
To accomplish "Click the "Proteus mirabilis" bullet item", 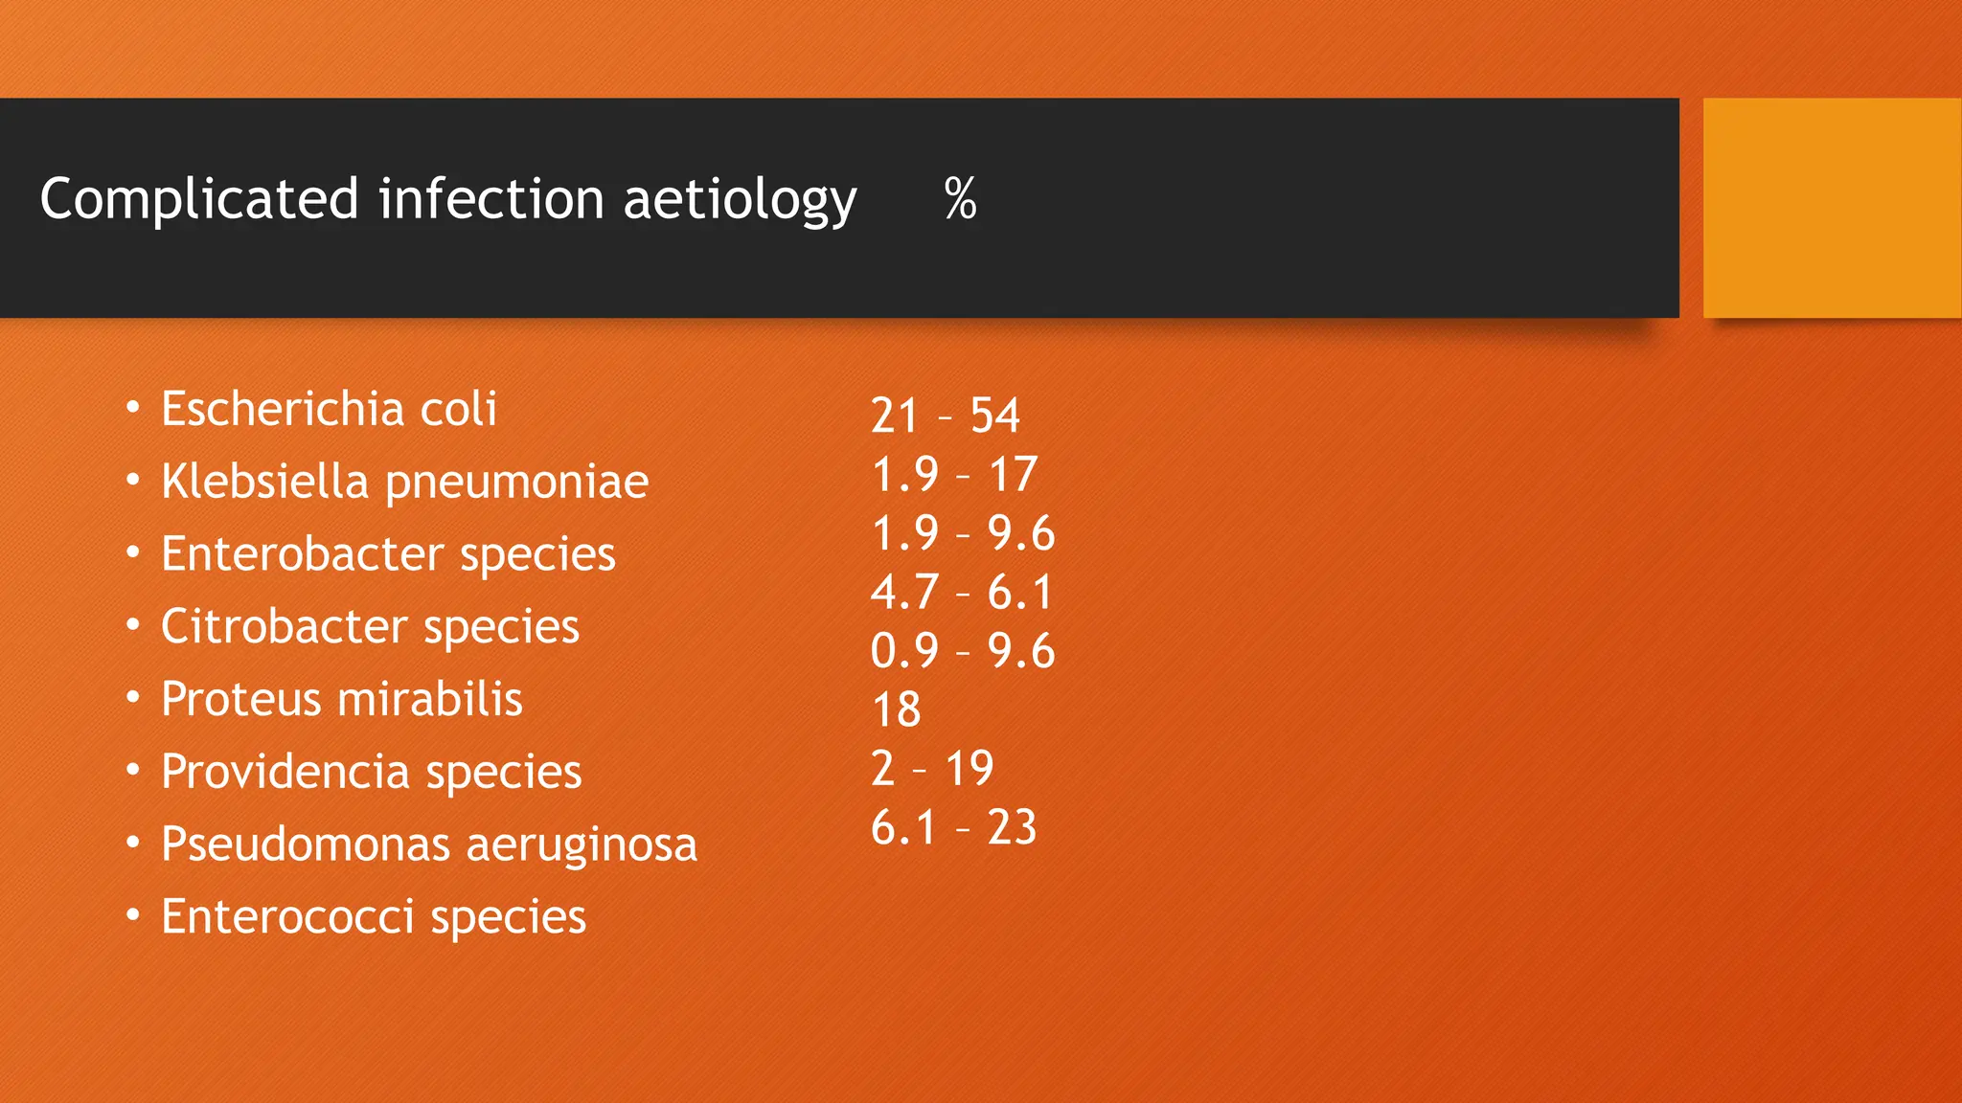I will 342,699.
